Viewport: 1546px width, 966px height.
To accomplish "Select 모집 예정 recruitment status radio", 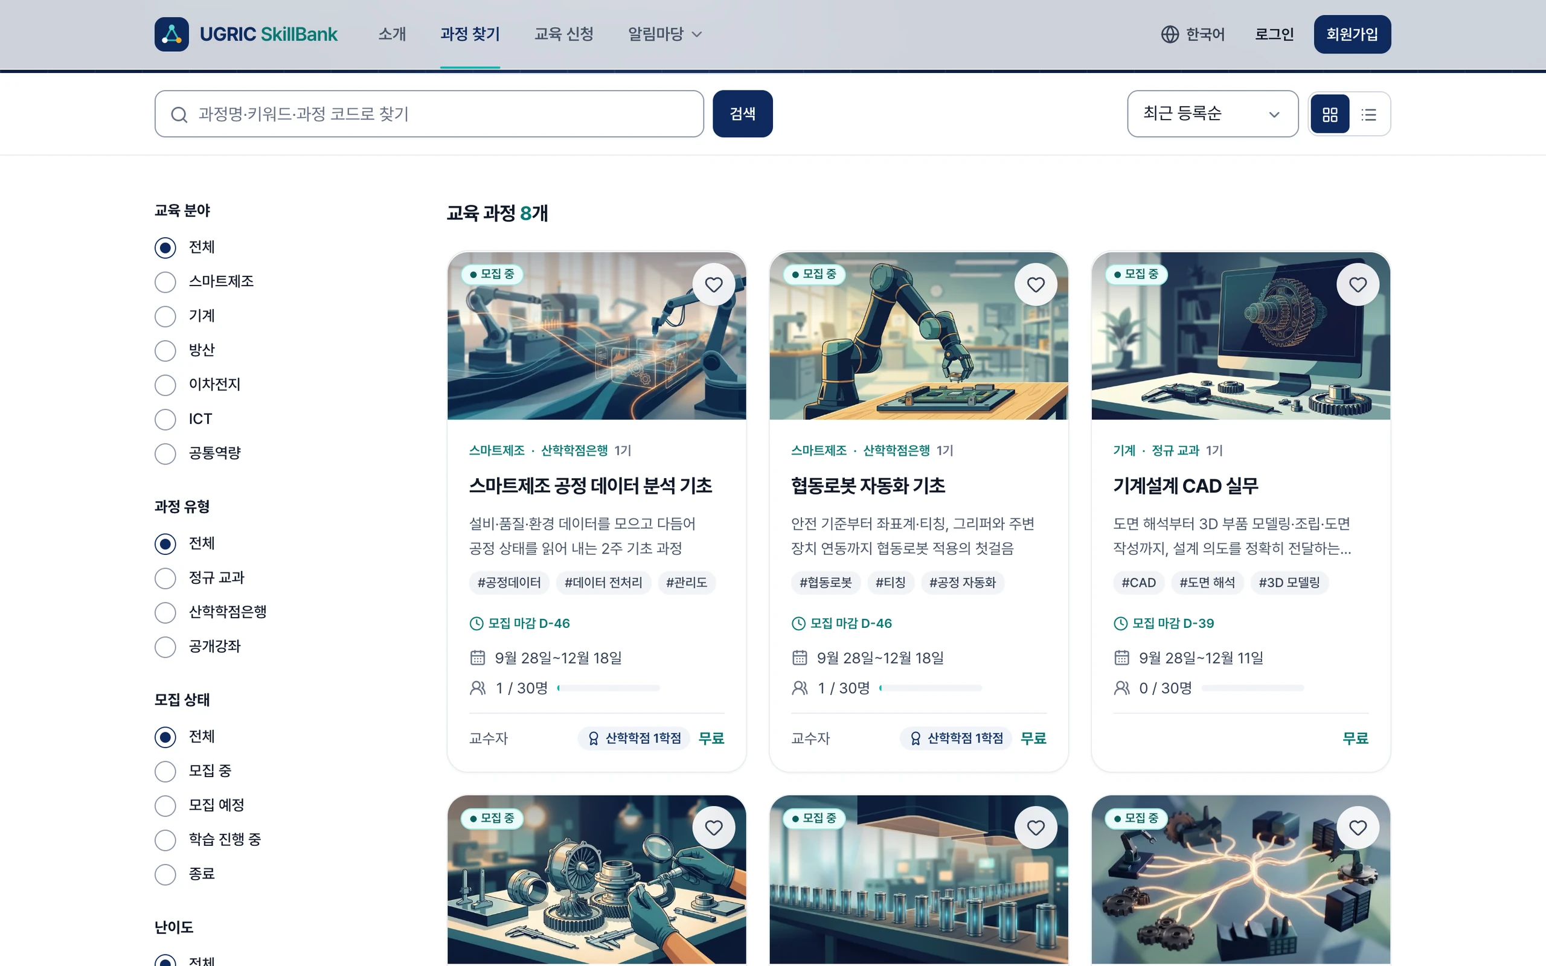I will [165, 805].
